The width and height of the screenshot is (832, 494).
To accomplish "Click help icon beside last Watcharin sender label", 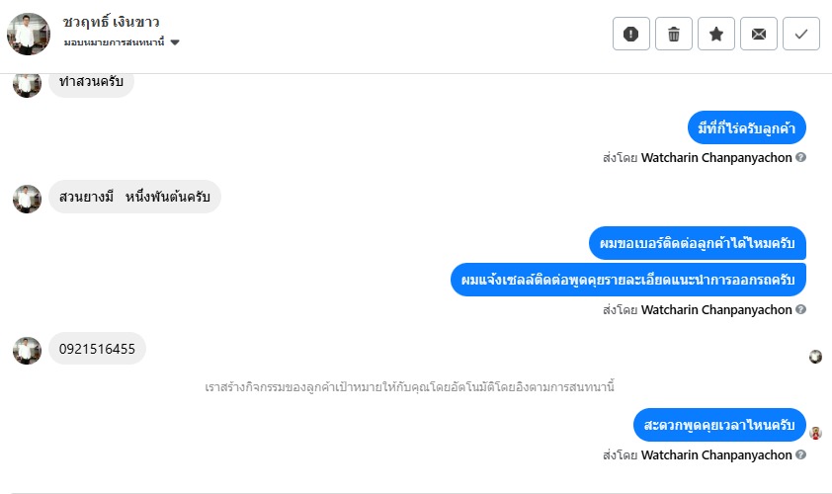I will 801,455.
